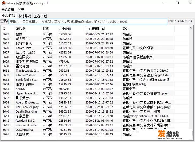Close the story window
This screenshot has width=195, height=142.
coord(190,3)
